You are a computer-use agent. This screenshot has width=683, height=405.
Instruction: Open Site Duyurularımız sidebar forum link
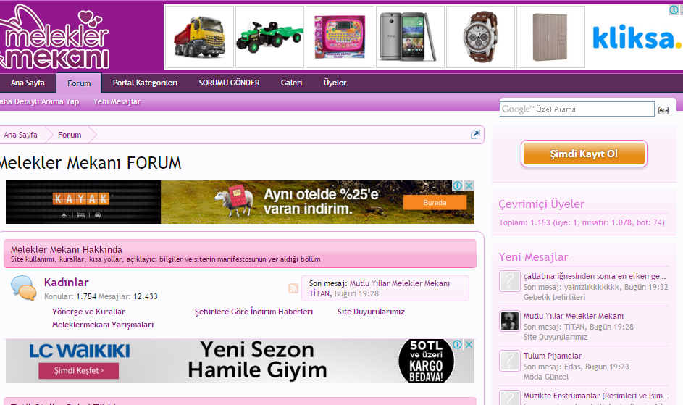tap(556, 337)
